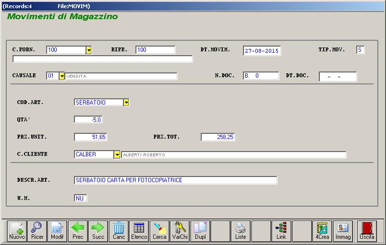This screenshot has height=245, width=386.
Task: Launch the Cerca find tool
Action: 159,231
